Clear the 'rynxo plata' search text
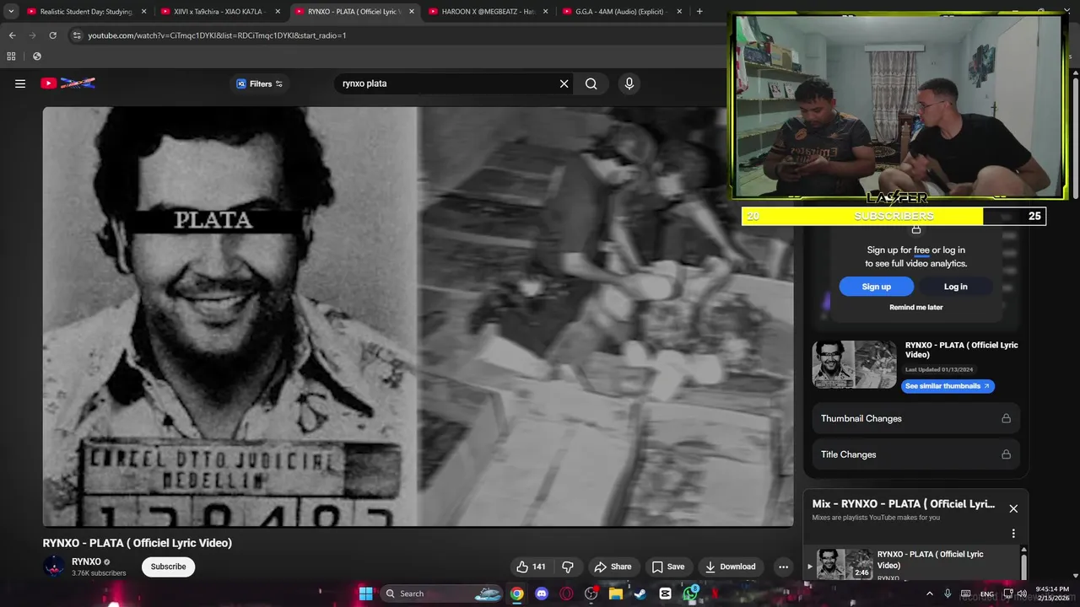The height and width of the screenshot is (607, 1080). [564, 83]
